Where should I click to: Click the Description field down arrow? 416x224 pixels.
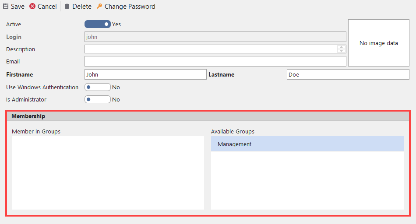341,51
